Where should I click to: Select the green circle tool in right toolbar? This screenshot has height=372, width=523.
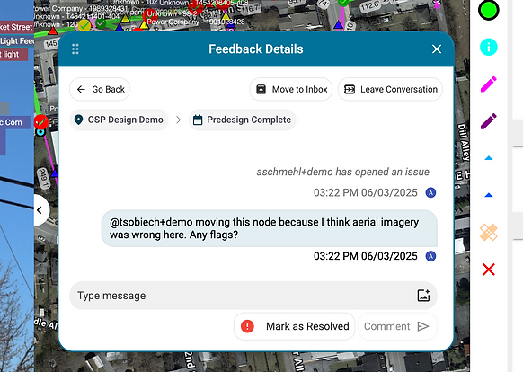tap(489, 10)
